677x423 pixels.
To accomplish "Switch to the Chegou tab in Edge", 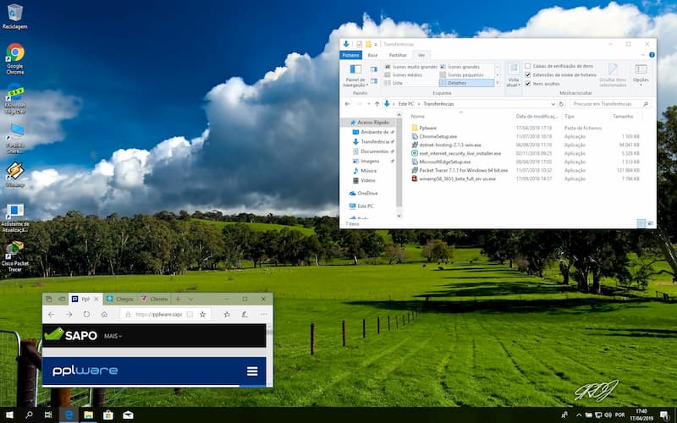I will click(x=120, y=299).
